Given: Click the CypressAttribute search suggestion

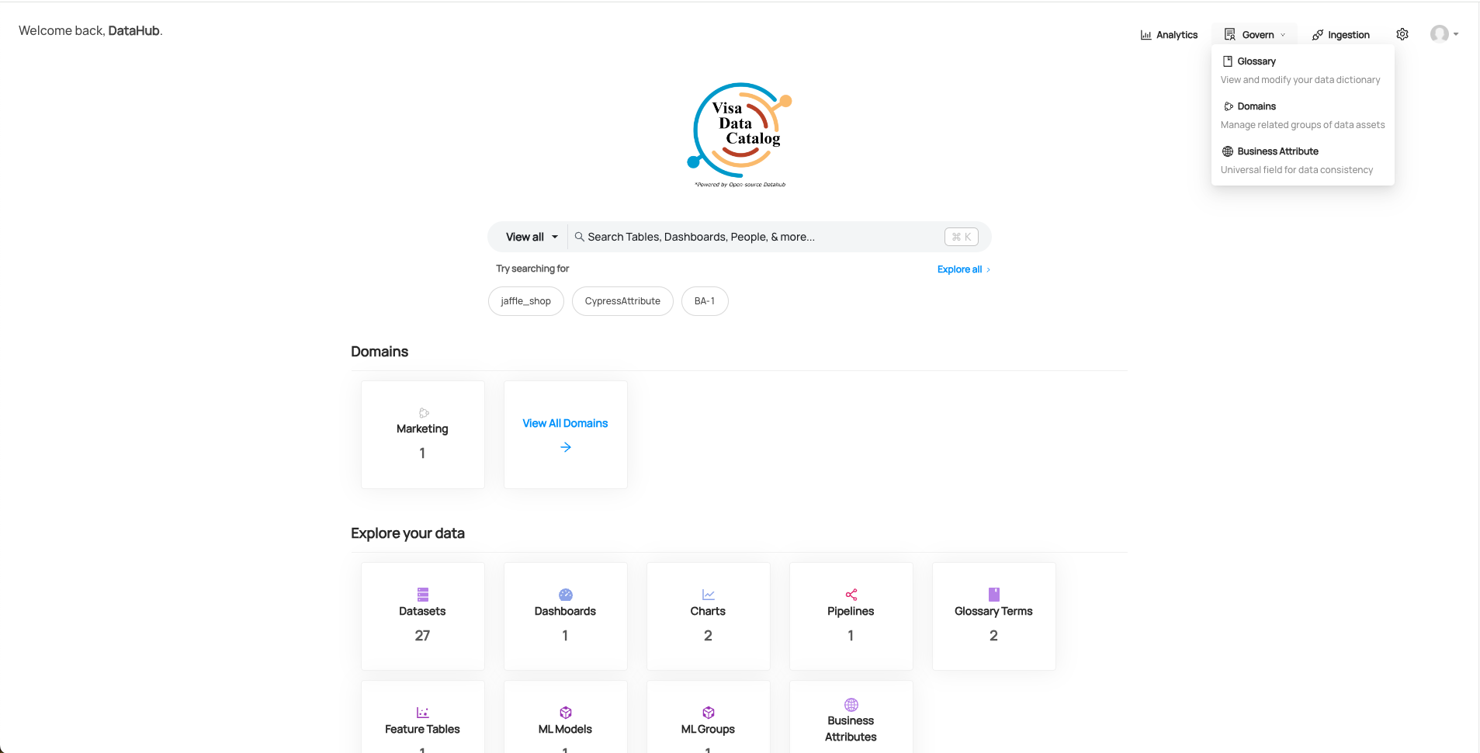Looking at the screenshot, I should point(622,301).
